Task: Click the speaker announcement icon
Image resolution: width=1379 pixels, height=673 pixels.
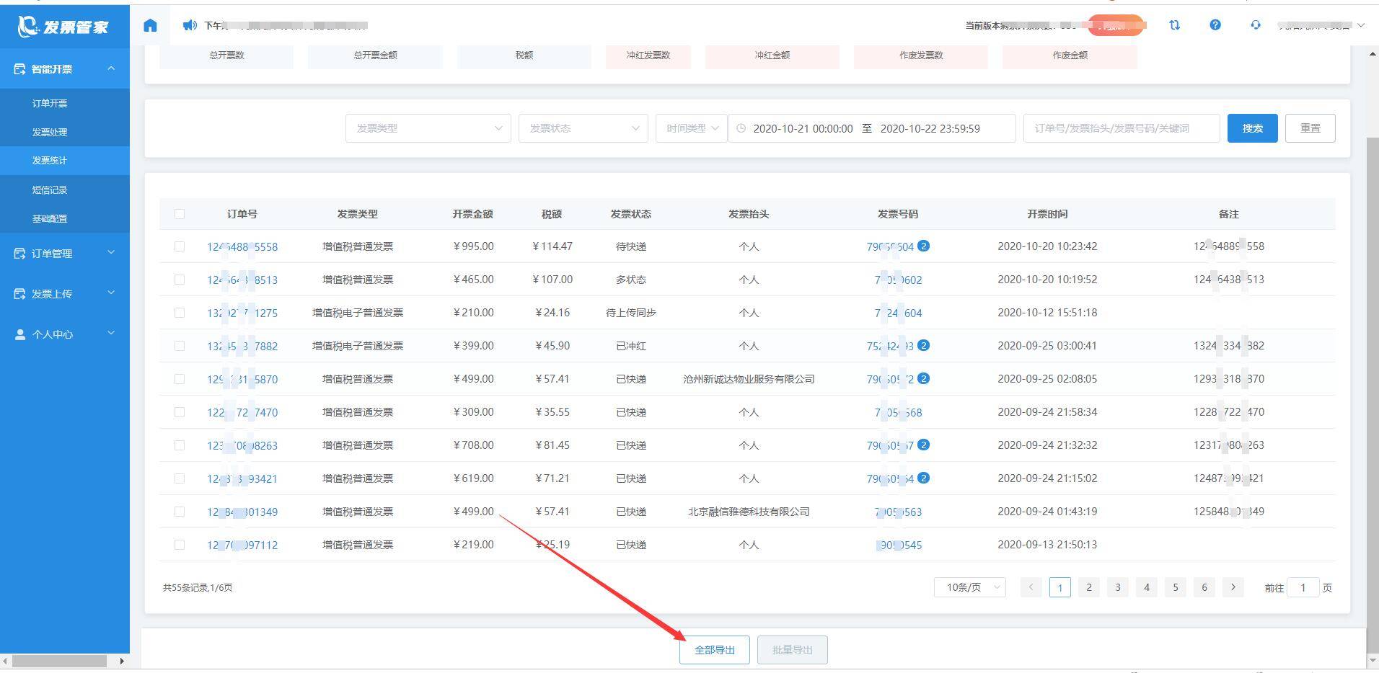Action: [x=189, y=25]
